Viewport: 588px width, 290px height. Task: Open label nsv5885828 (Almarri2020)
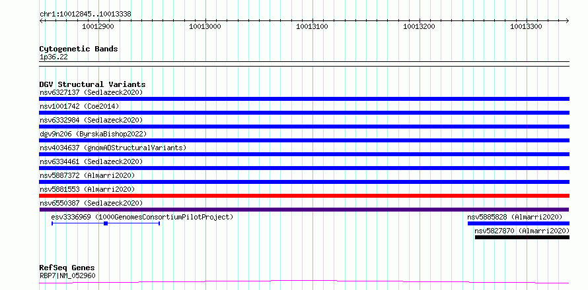tap(515, 217)
